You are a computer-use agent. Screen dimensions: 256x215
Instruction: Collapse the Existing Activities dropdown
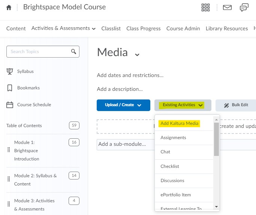[183, 105]
